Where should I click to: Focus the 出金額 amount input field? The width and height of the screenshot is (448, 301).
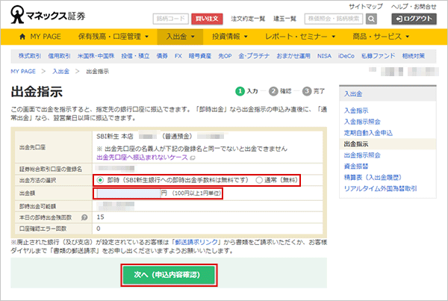(128, 193)
